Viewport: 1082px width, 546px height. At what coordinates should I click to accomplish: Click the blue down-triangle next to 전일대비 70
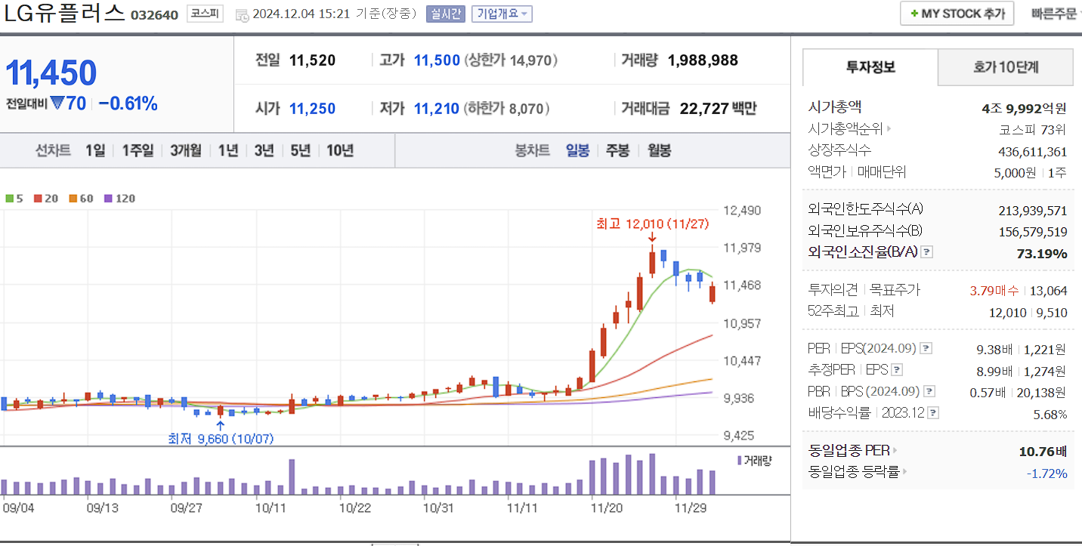[57, 104]
